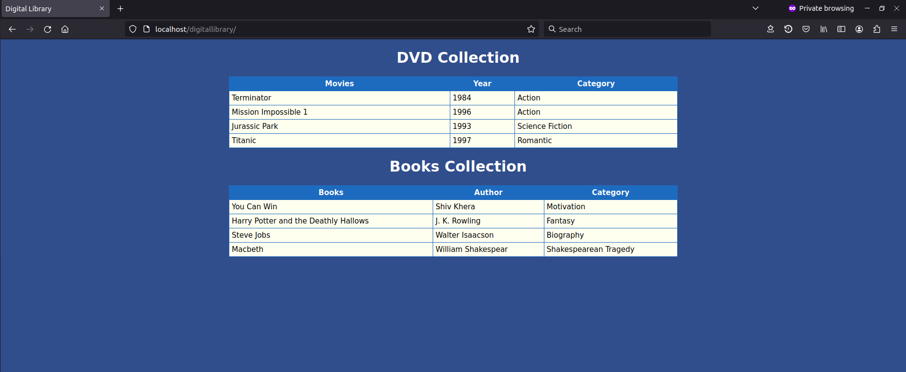The width and height of the screenshot is (906, 372).
Task: Click the year 1997 cell
Action: coord(482,141)
